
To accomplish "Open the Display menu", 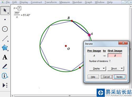I will [x=24, y=2].
